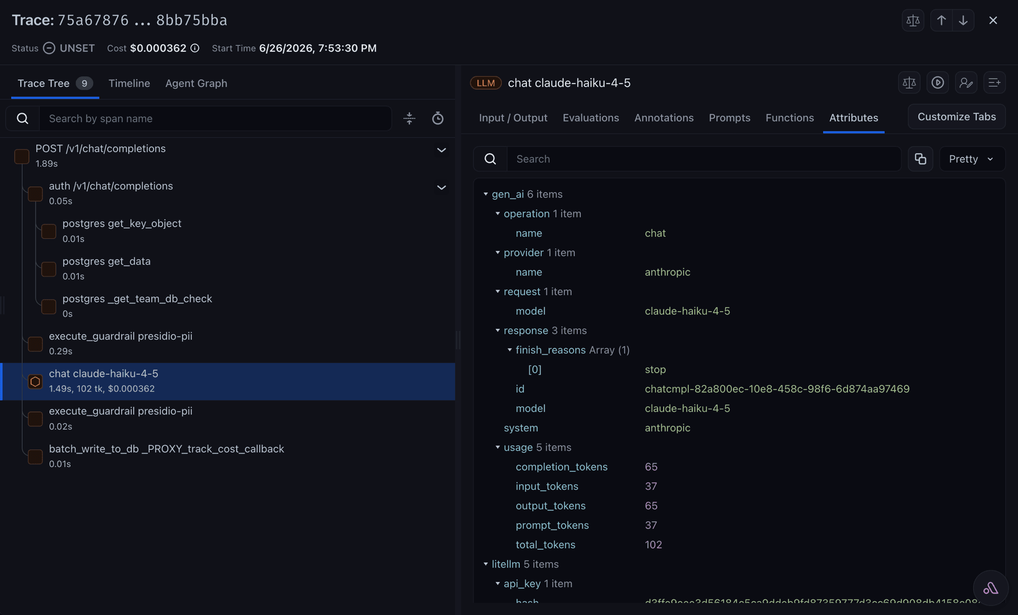Click the auth /v1/chat/completions span icon
The width and height of the screenshot is (1018, 615).
tap(35, 193)
